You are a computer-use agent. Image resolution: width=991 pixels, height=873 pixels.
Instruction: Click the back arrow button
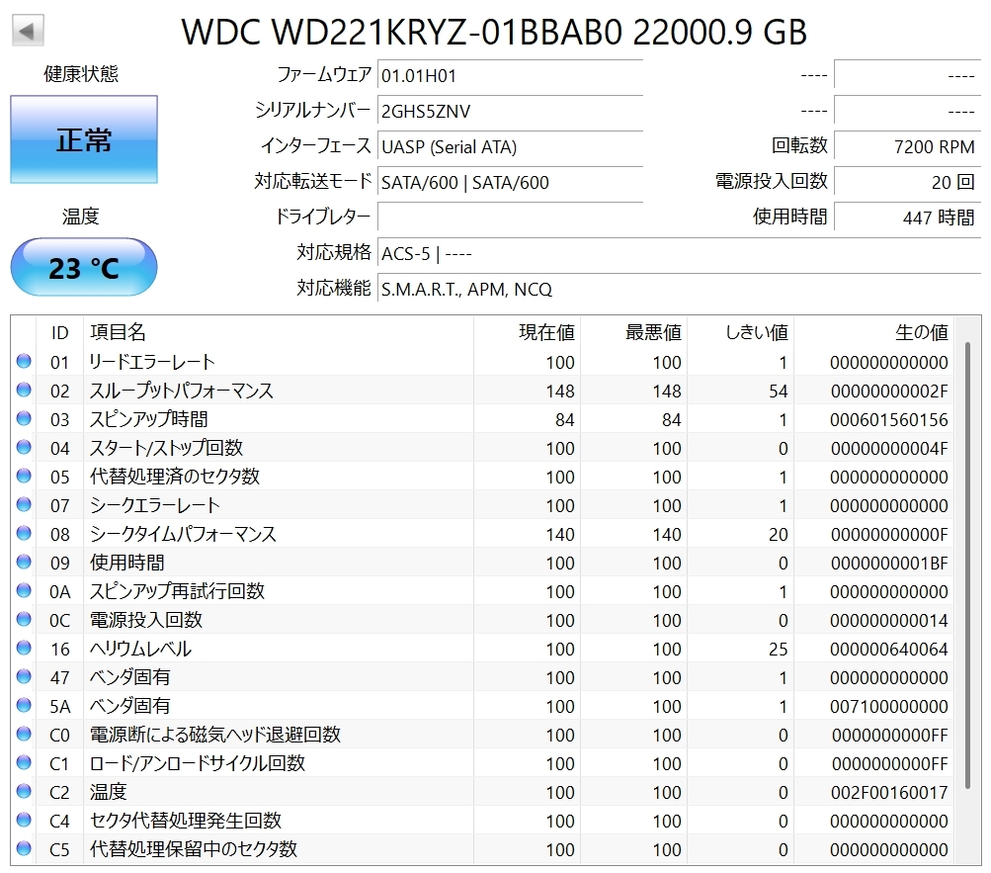point(28,31)
